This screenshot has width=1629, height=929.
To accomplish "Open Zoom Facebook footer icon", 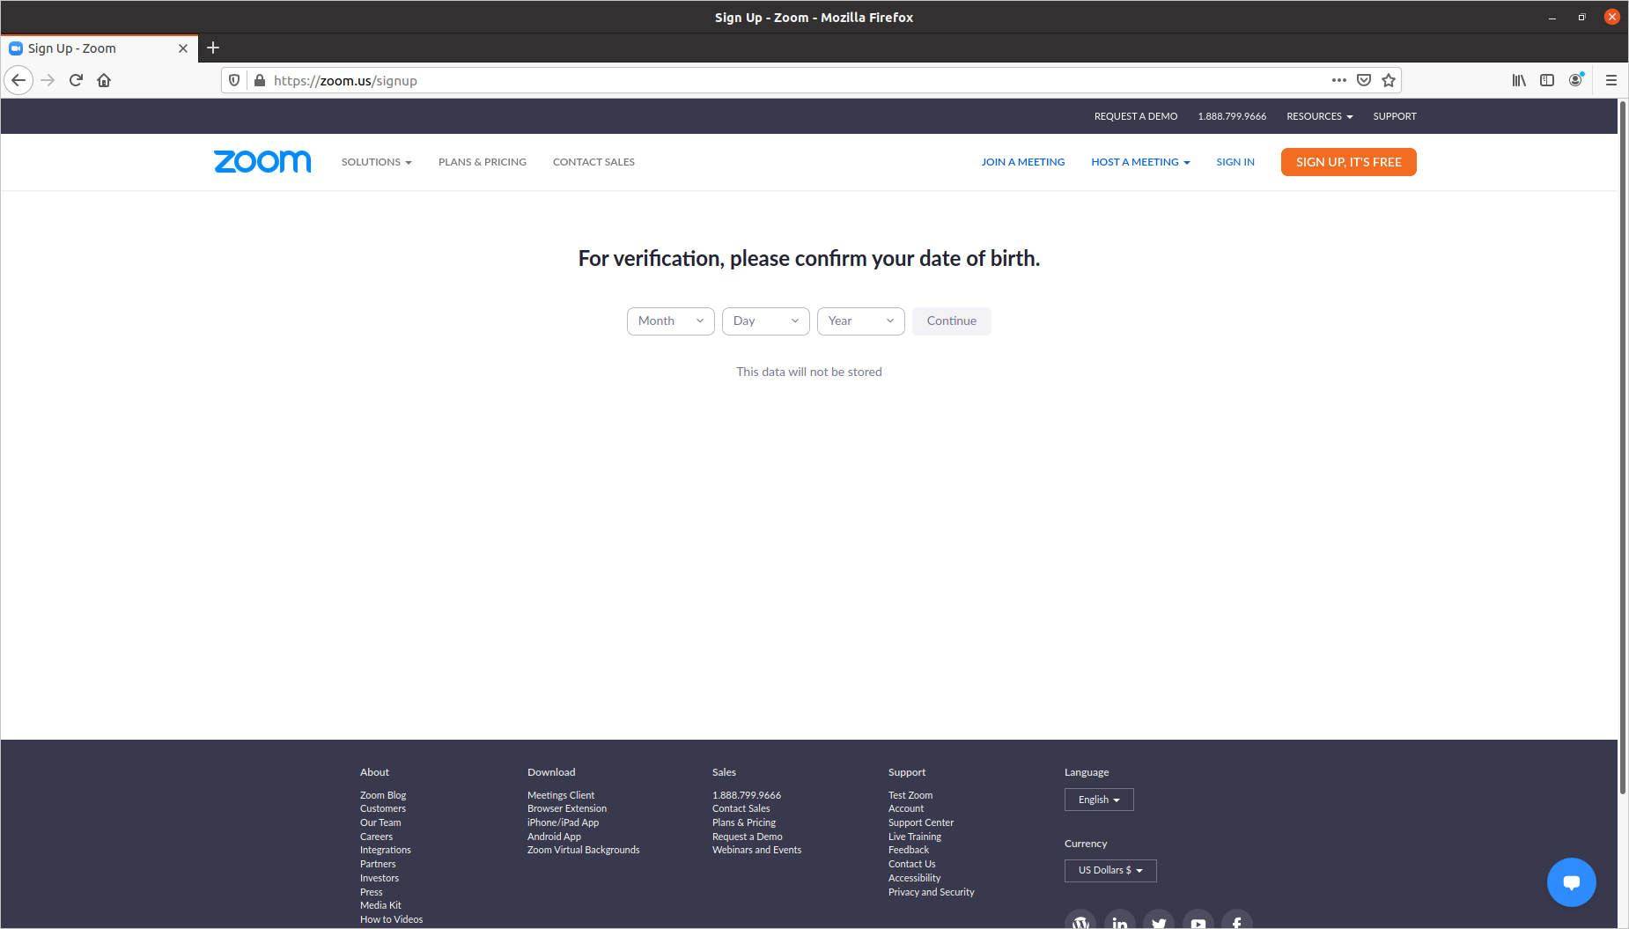I will [1237, 920].
